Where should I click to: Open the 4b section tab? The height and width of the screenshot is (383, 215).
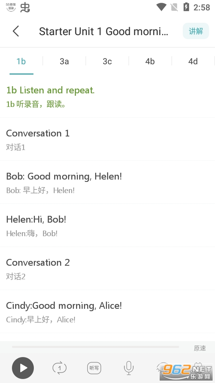click(150, 61)
